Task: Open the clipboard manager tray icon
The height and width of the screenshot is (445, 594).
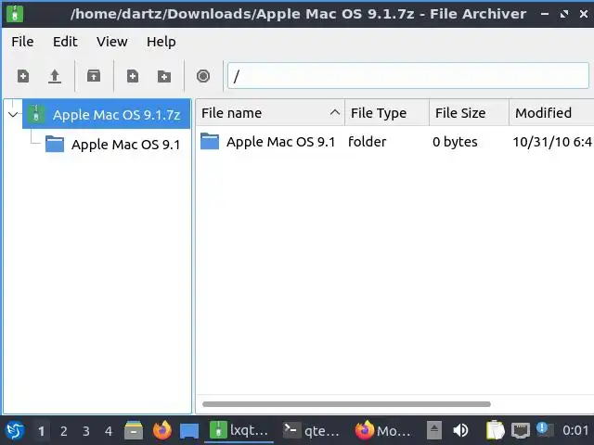Action: click(496, 430)
